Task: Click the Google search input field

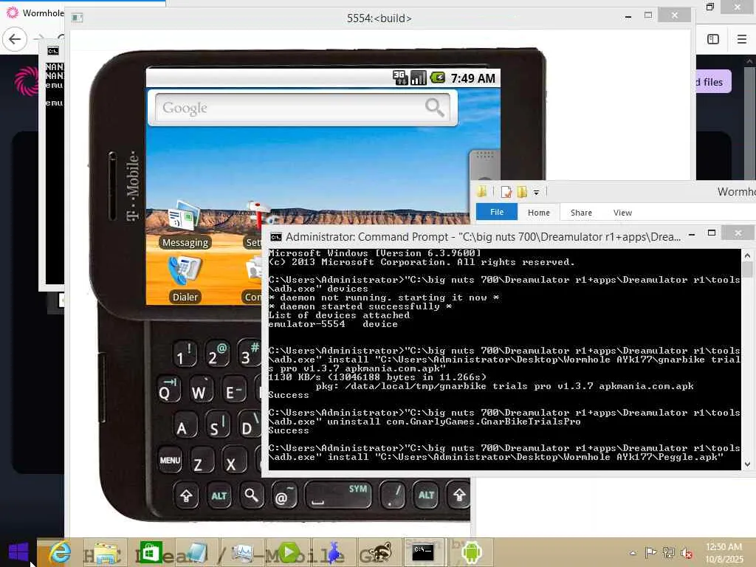Action: click(x=302, y=108)
